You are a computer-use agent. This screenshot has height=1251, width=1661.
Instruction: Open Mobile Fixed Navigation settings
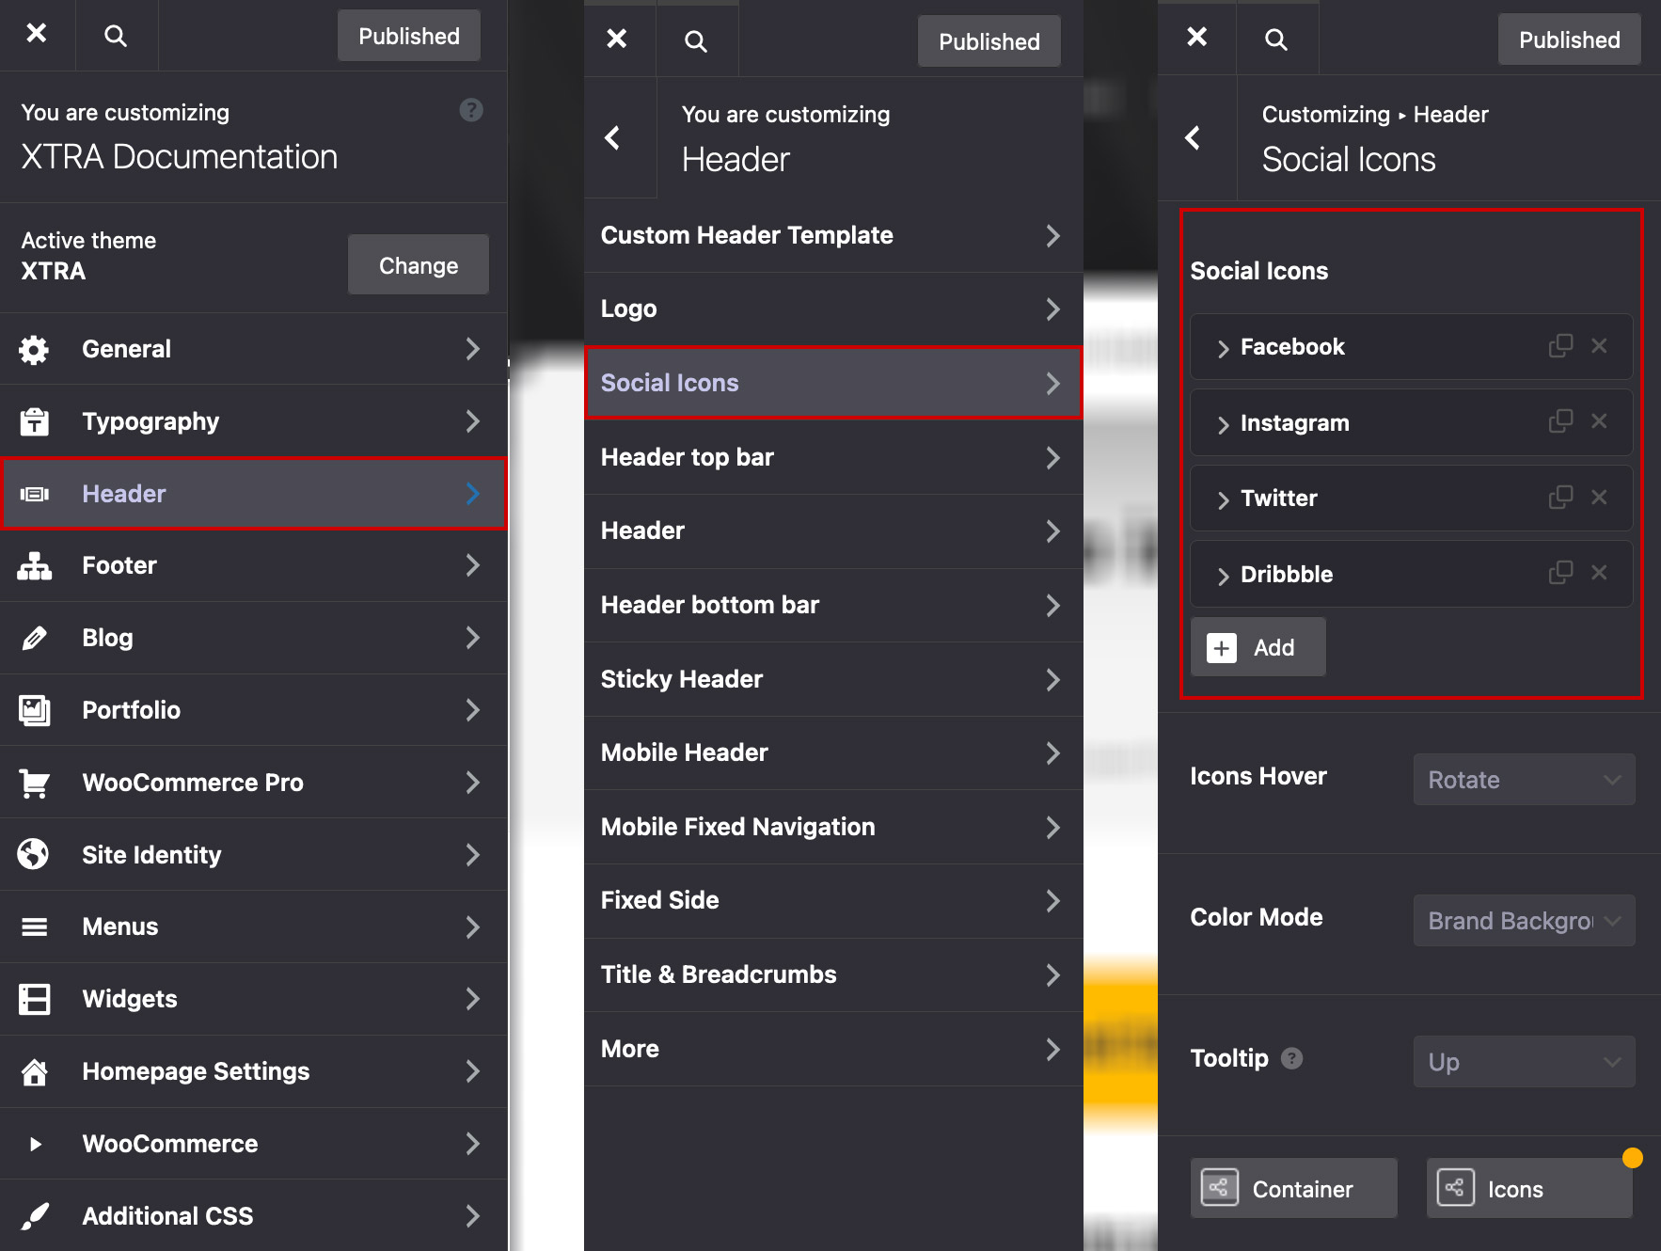pos(831,827)
